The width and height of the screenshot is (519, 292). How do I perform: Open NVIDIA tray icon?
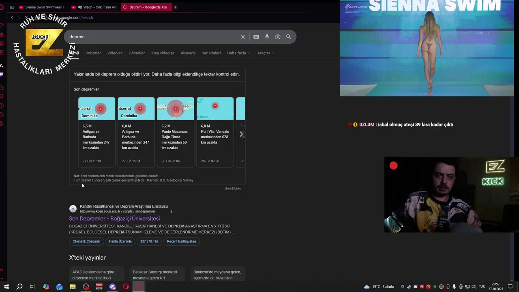coord(435,287)
